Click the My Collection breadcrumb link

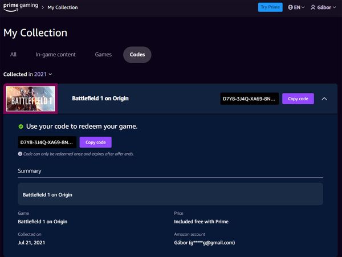(x=63, y=7)
